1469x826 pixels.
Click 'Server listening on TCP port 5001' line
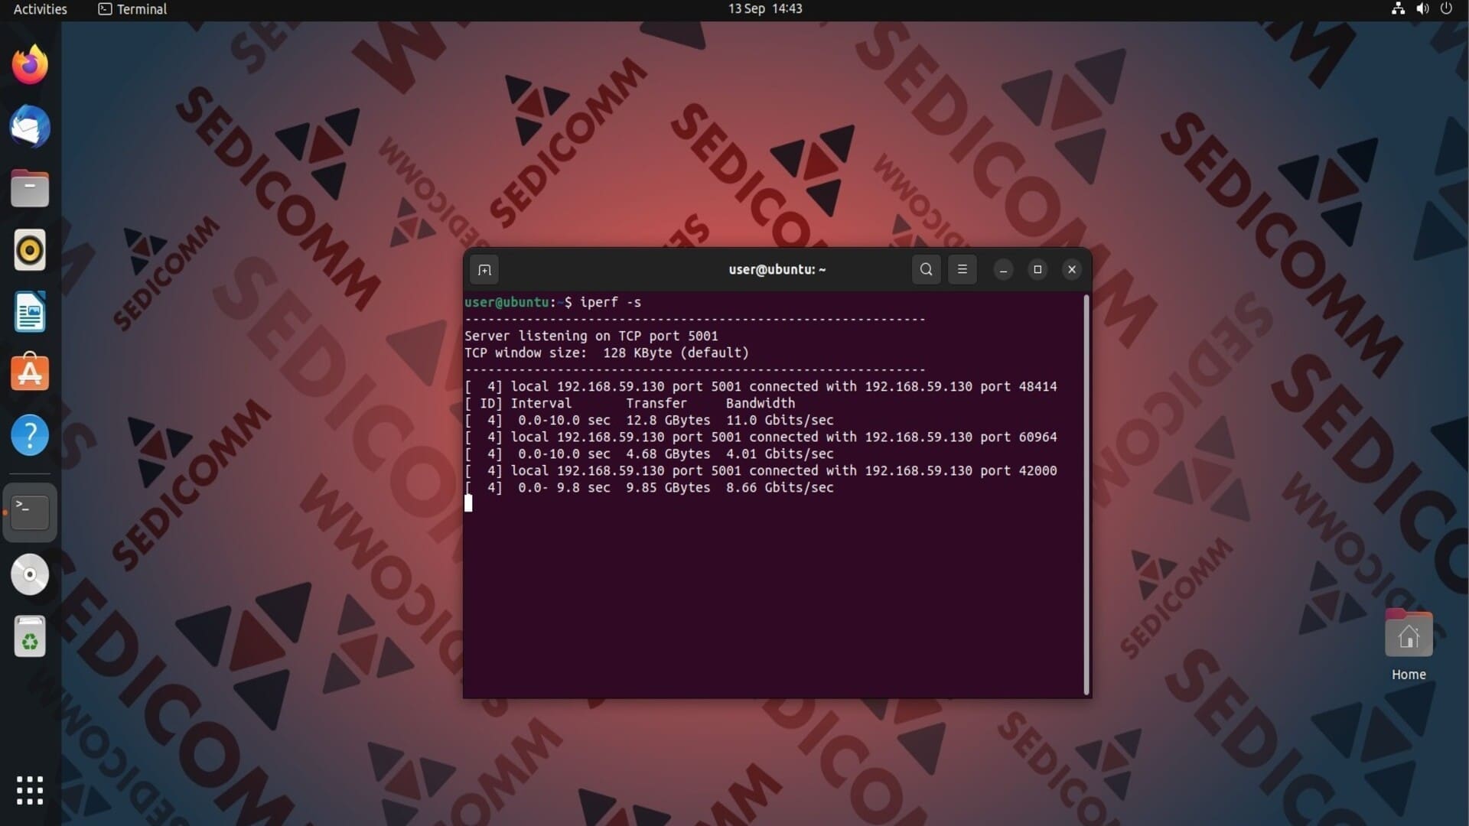(591, 336)
